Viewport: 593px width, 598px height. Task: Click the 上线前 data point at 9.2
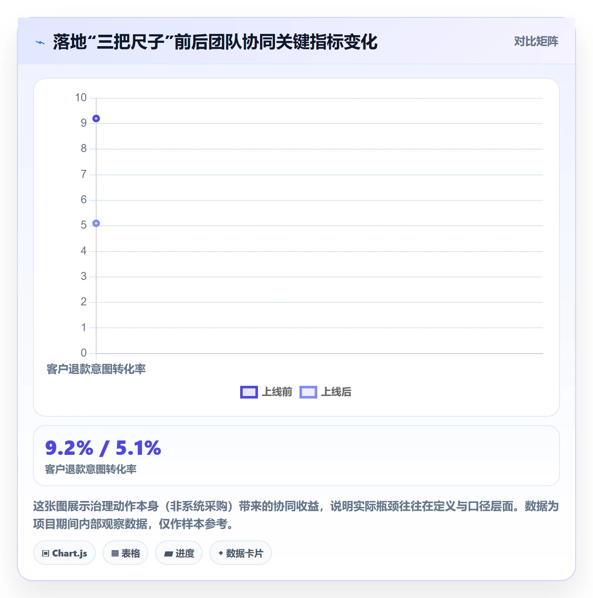point(96,119)
